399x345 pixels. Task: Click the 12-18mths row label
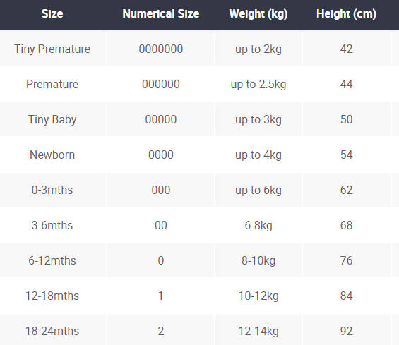(52, 296)
